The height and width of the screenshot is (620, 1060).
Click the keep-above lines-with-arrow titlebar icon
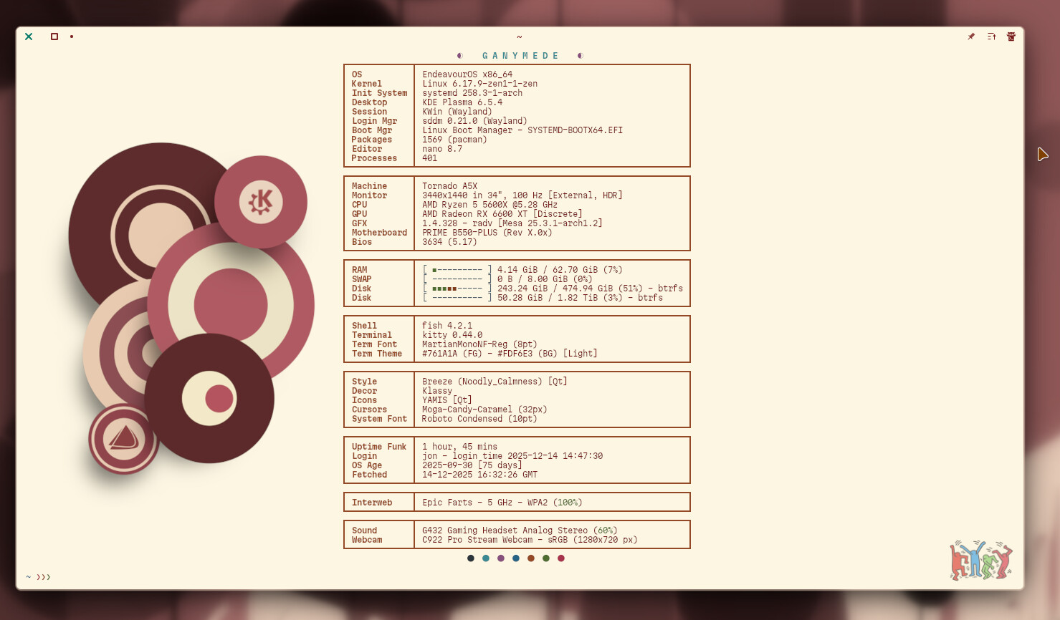991,37
